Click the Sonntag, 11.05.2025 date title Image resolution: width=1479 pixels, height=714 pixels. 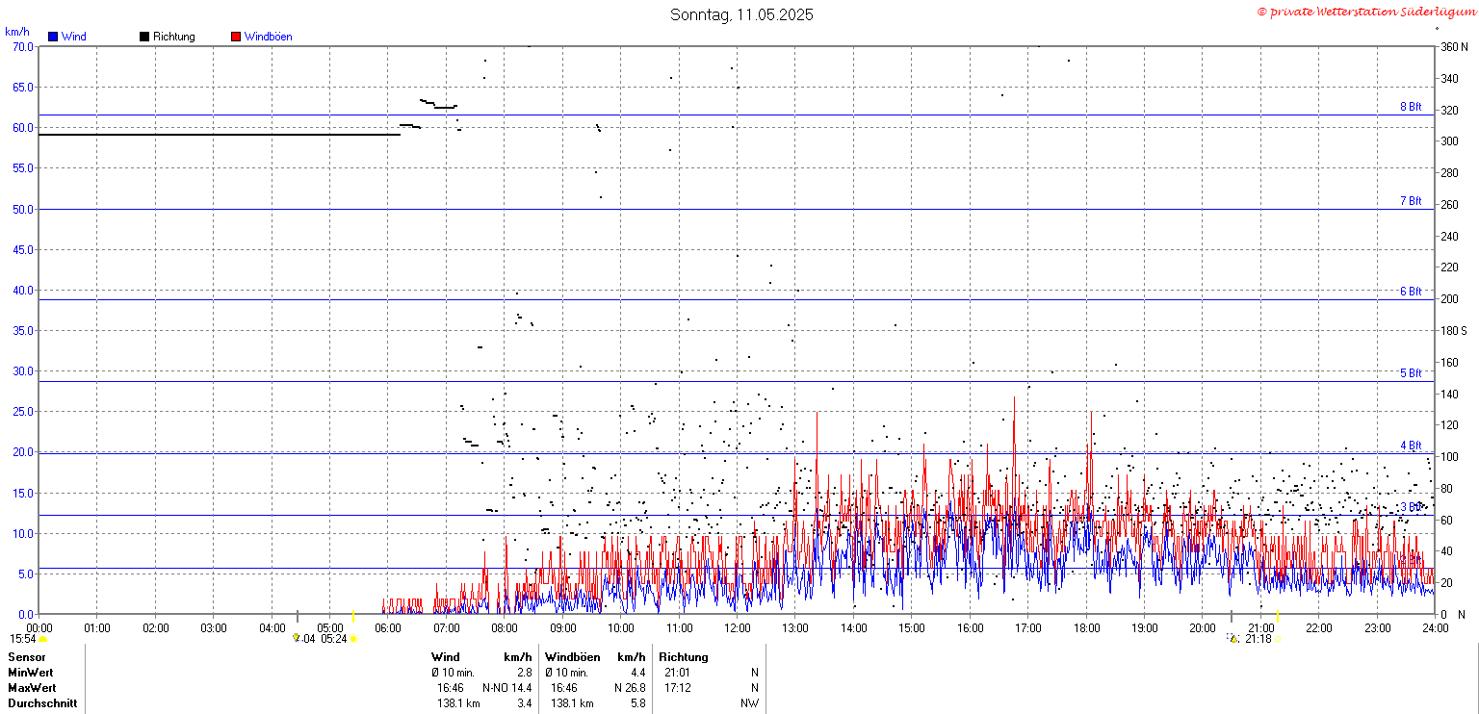coord(741,14)
